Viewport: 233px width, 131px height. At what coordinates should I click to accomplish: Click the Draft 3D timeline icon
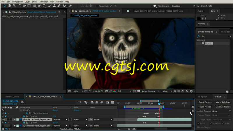coord(86,102)
